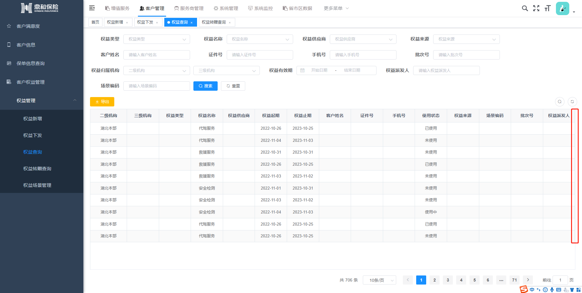The image size is (582, 293).
Task: Focus the 前往 page number input
Action: pyautogui.click(x=560, y=280)
